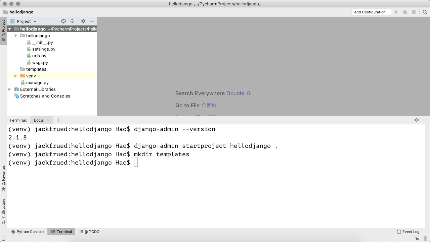Close the Local terminal tab

(48, 120)
